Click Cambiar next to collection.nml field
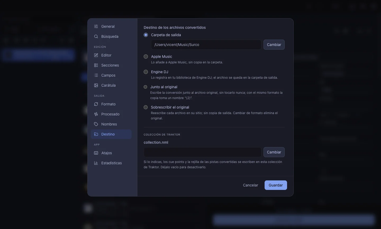This screenshot has height=229, width=381. point(274,152)
